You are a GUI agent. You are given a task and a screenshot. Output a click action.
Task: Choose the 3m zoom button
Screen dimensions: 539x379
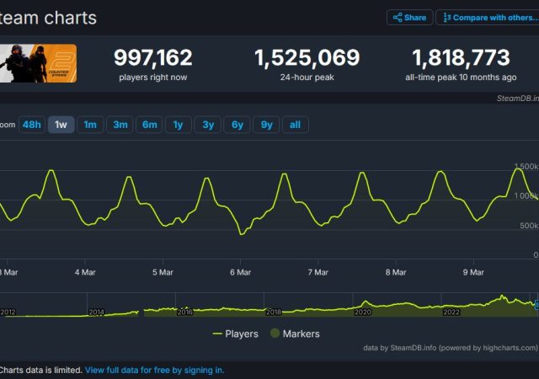(120, 125)
